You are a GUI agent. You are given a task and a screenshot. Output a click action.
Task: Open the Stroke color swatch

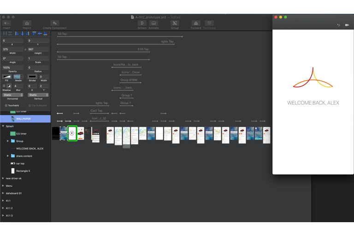tap(32, 77)
